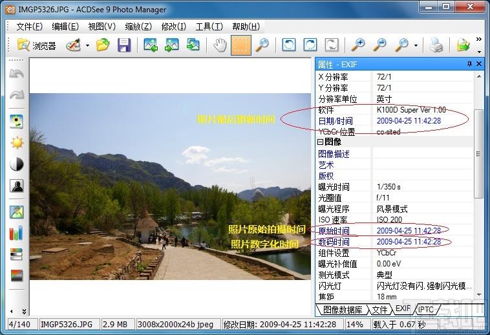The image size is (490, 335).
Task: Open 视图(V) menu
Action: click(x=102, y=27)
